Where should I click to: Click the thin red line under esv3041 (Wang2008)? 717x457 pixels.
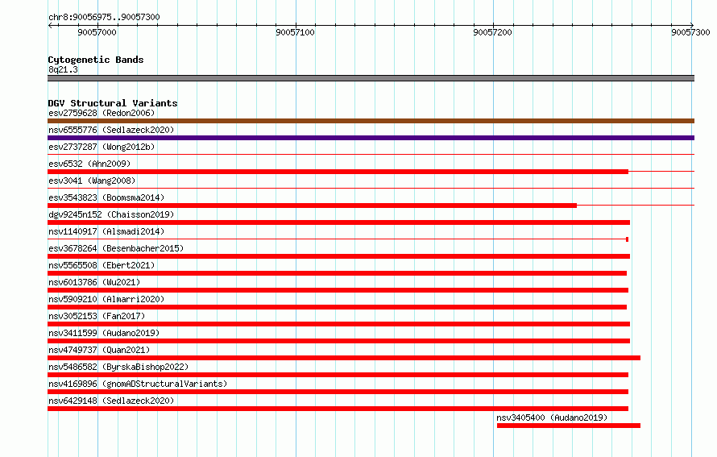(x=371, y=189)
